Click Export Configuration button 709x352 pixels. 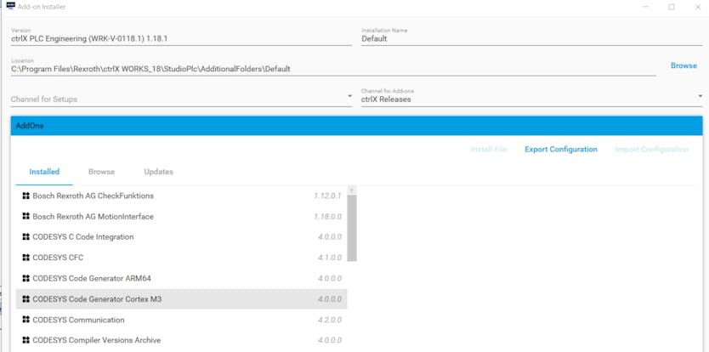[x=560, y=150]
